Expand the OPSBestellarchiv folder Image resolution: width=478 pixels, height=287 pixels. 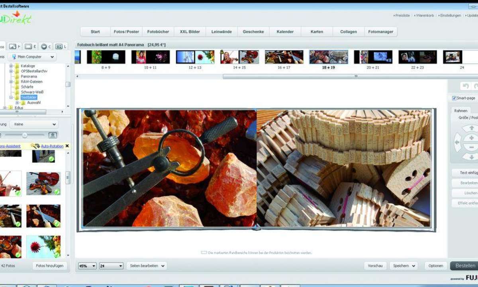coord(11,71)
